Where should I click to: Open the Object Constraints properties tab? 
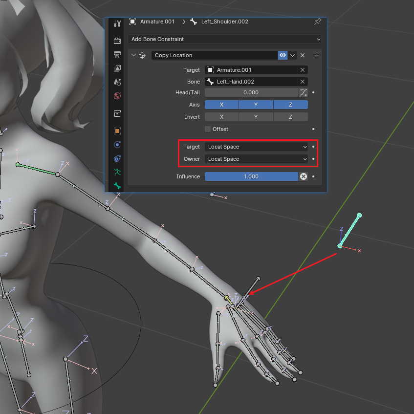click(117, 158)
